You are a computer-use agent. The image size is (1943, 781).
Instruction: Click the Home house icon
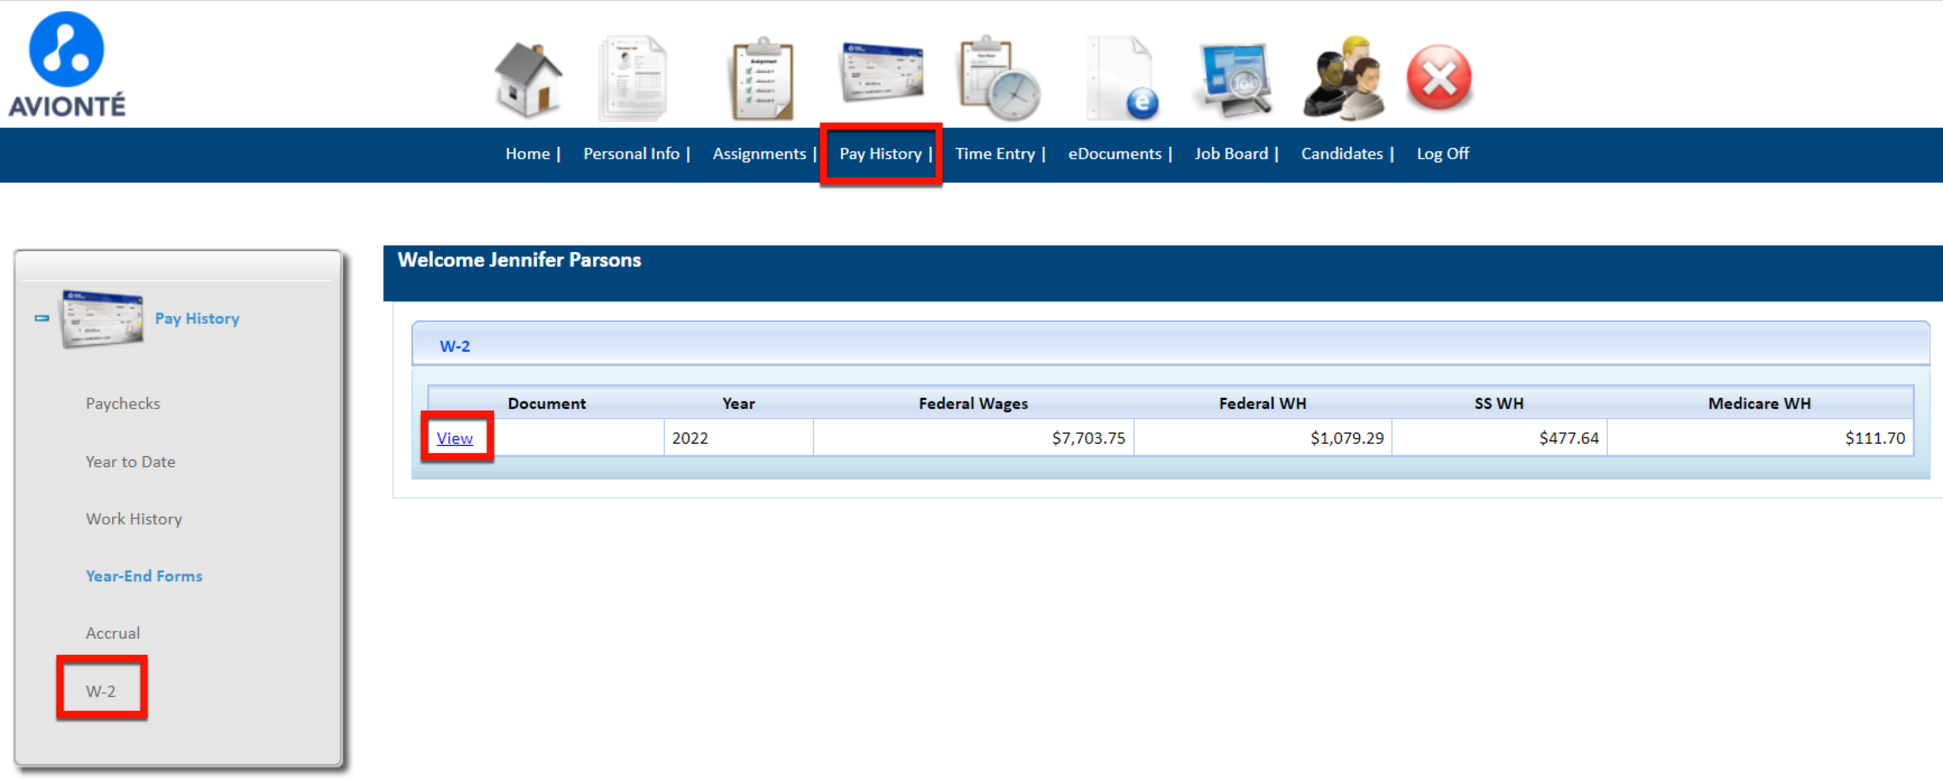point(528,80)
